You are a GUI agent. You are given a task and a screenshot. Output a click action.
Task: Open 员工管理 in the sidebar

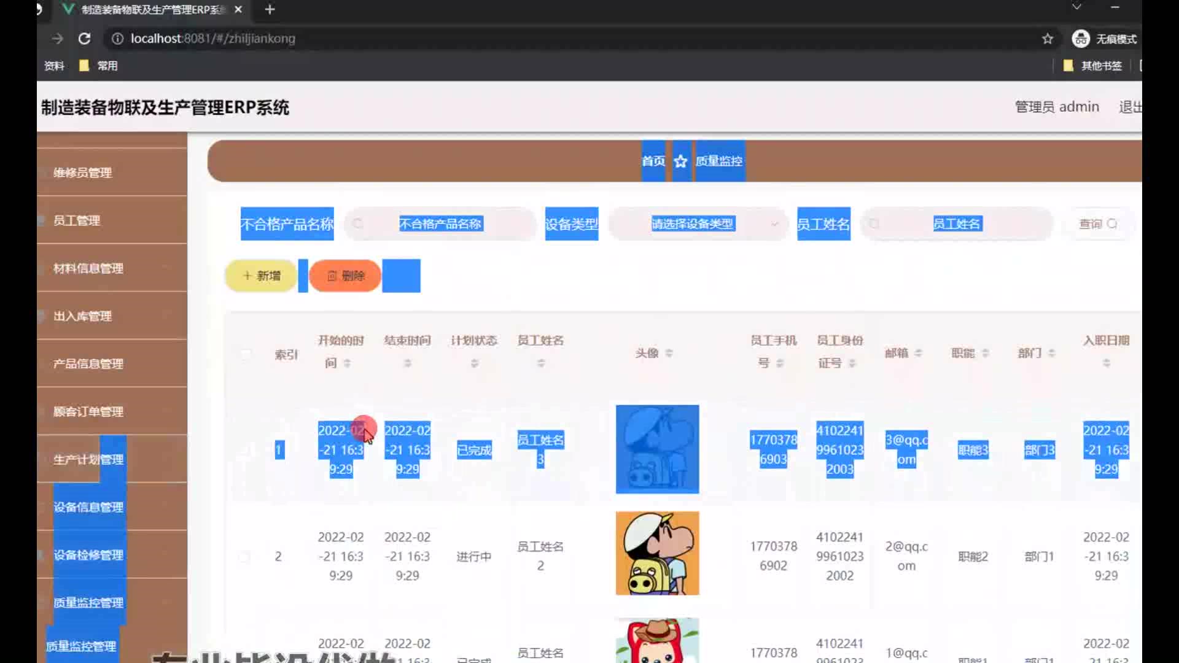click(x=112, y=220)
